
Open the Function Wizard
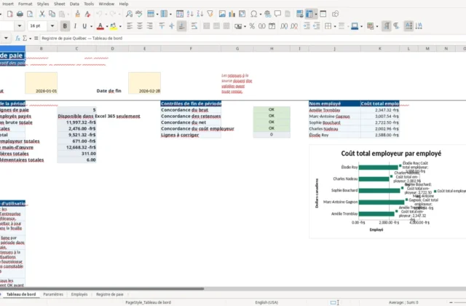pyautogui.click(x=17, y=38)
